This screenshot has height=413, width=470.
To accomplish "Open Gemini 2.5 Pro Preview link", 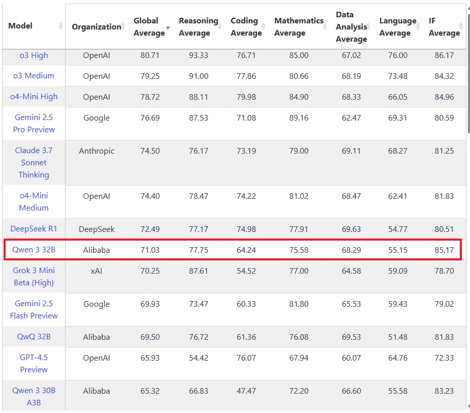I will (34, 124).
